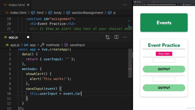
Task: Click app.js in the lower breadcrumb
Action: coord(15,45)
